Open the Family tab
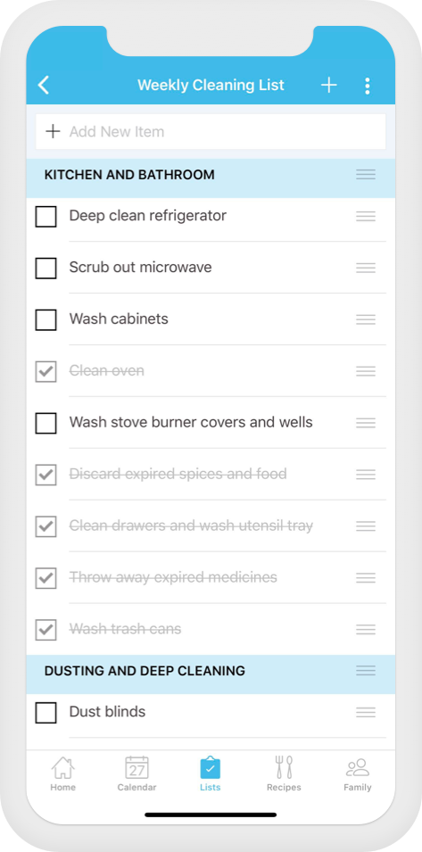This screenshot has height=852, width=422. click(358, 773)
